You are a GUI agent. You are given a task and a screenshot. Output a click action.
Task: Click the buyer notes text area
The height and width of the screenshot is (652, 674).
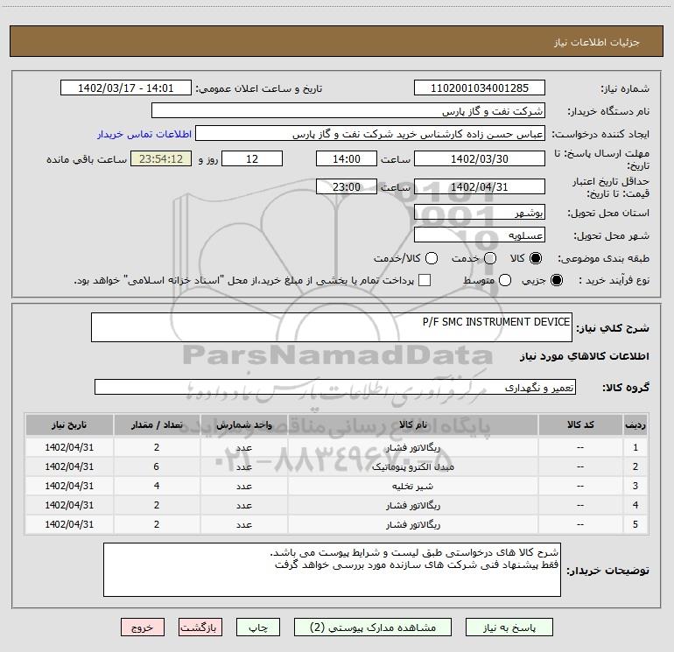click(332, 570)
